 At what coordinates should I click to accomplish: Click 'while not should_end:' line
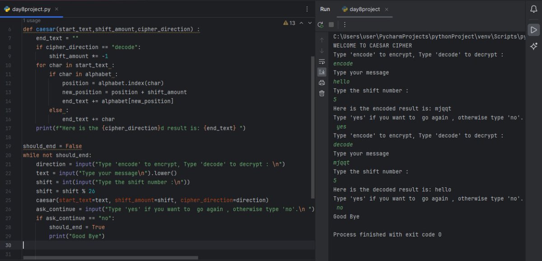click(x=57, y=155)
